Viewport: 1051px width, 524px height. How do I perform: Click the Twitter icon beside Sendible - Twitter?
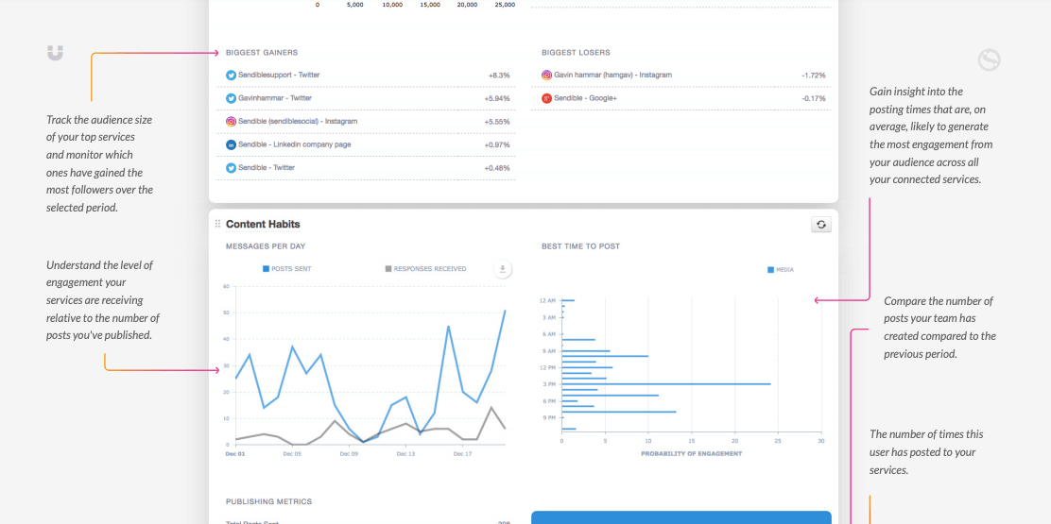(232, 168)
